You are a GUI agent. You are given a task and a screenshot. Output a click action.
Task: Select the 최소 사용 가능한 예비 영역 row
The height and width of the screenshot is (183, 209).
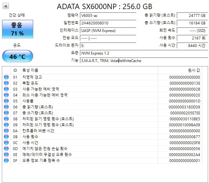102,95
